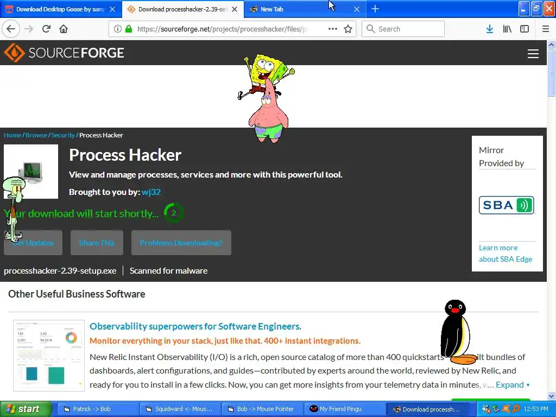Screen dimensions: 556x417
Task: Open Learn more about SBA Edge link
Action: [x=506, y=253]
